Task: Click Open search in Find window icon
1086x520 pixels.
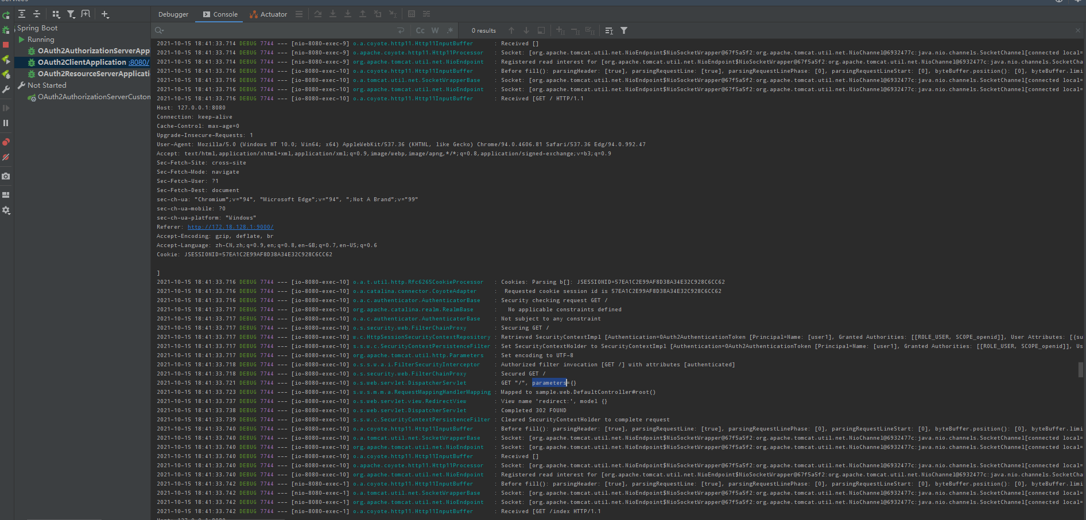Action: [541, 30]
